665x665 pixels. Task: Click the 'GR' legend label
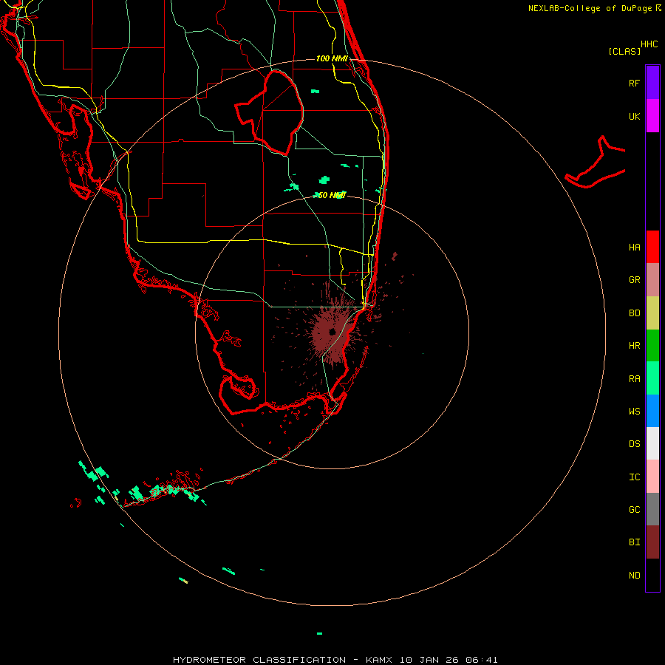coord(634,280)
